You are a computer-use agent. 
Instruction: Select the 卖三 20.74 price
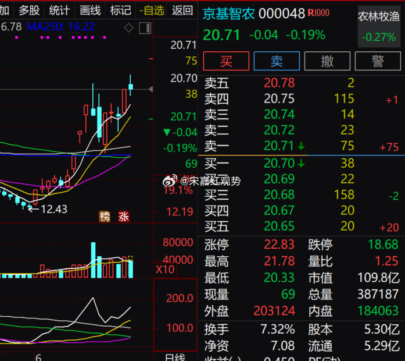(279, 114)
